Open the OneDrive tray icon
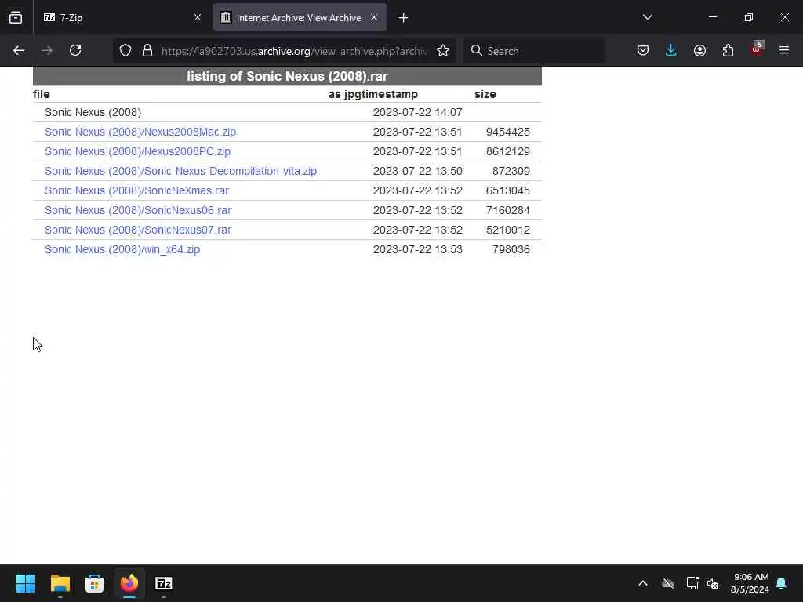 tap(668, 583)
